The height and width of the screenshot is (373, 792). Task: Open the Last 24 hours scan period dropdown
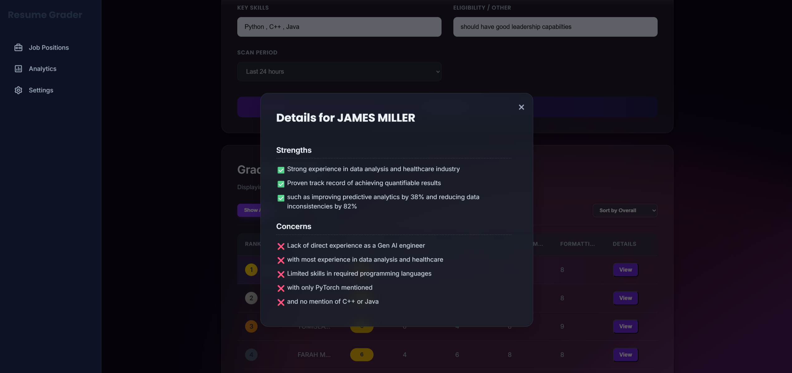click(x=339, y=72)
